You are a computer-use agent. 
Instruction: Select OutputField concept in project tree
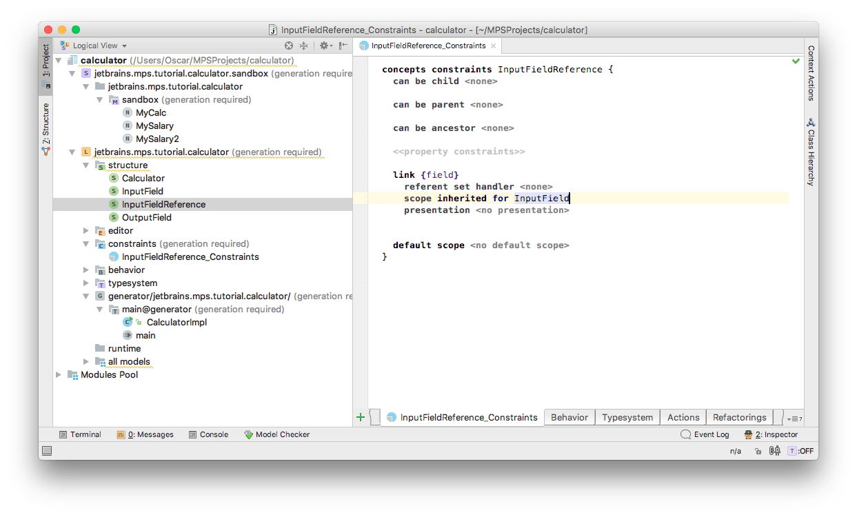146,217
